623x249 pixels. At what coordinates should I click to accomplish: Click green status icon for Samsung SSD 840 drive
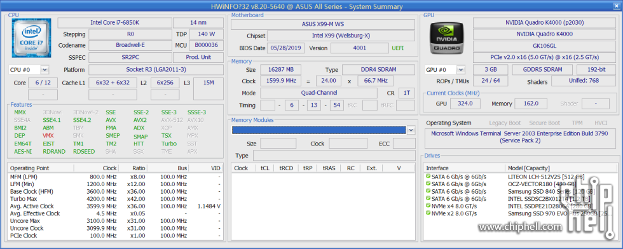[428, 191]
